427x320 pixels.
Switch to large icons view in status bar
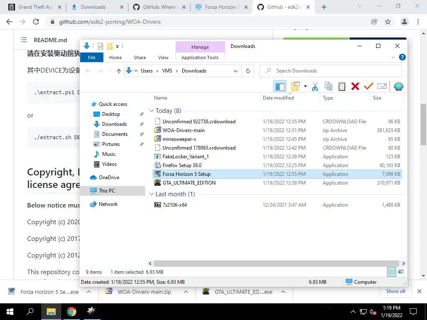(x=401, y=272)
